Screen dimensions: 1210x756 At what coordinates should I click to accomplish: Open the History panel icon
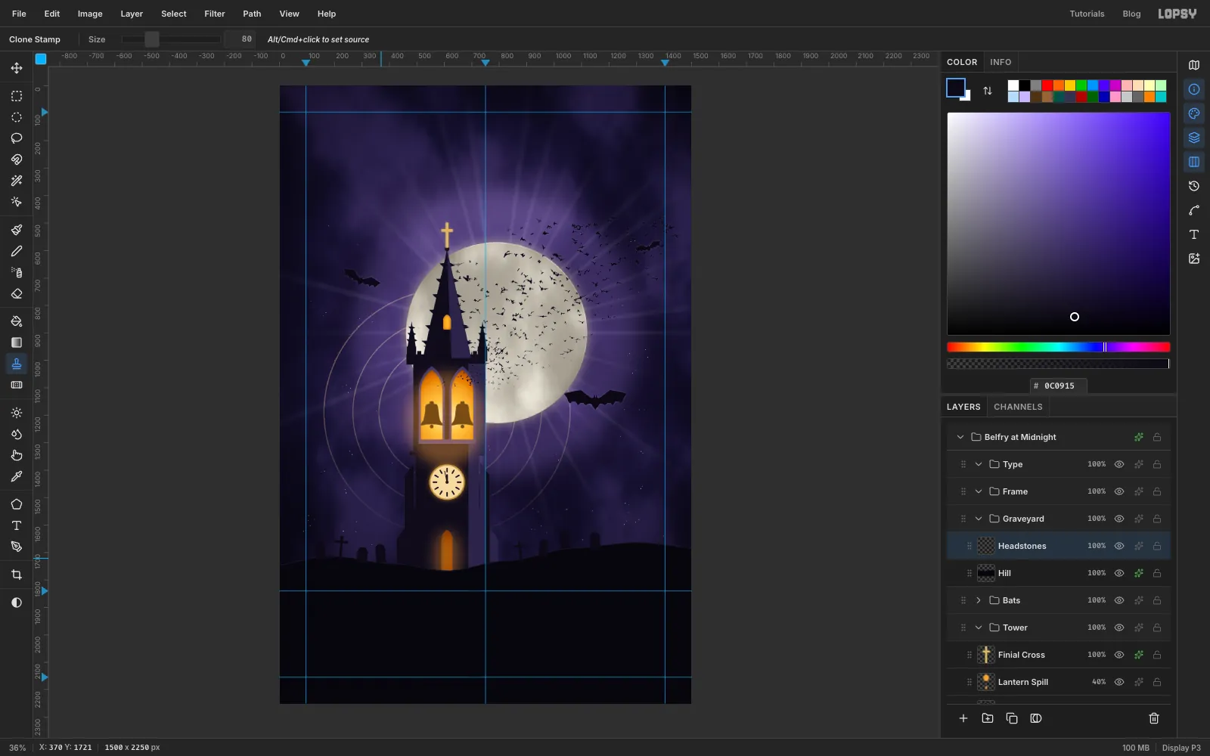[x=1194, y=186]
